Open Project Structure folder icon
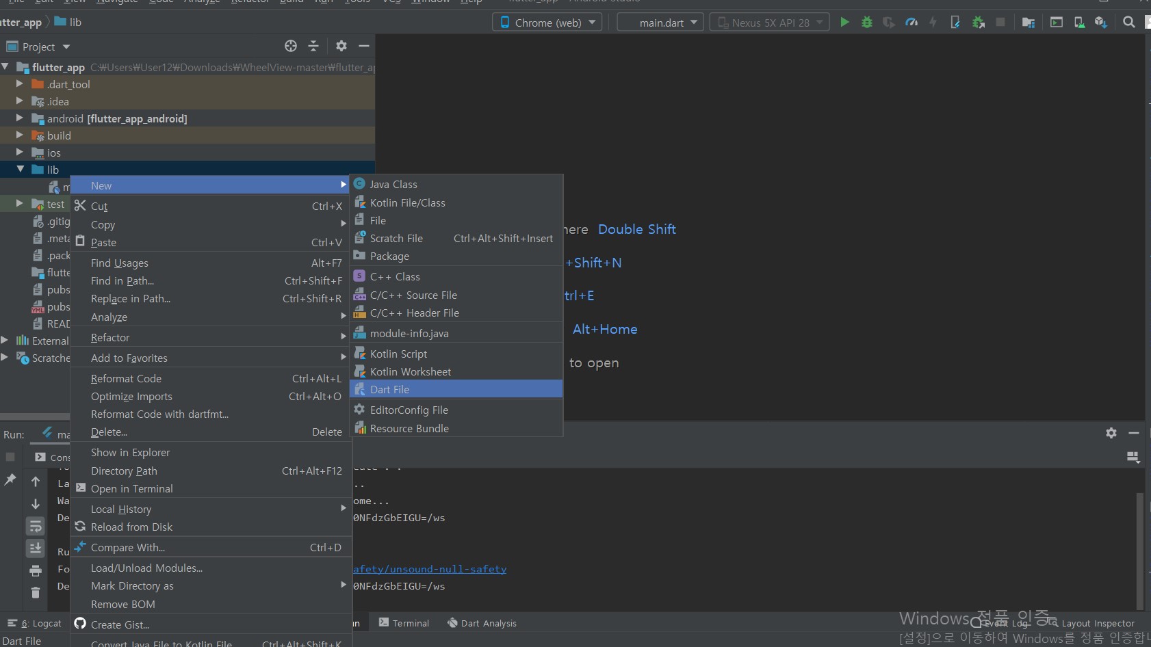This screenshot has height=647, width=1151. coord(1028,23)
